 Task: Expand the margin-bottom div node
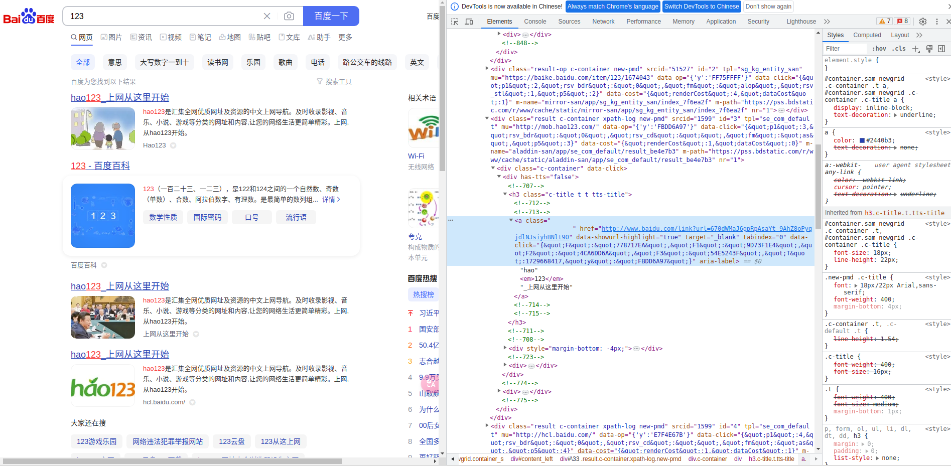pos(505,348)
